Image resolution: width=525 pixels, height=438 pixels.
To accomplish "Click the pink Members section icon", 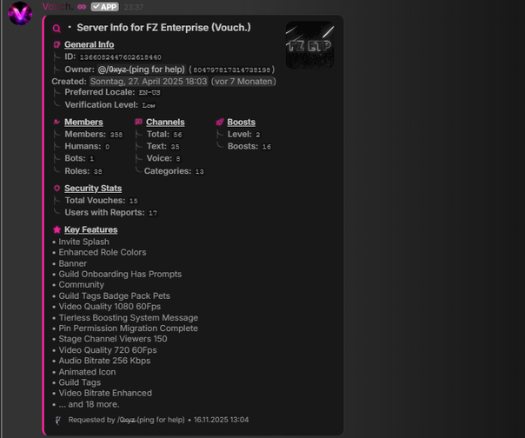I will [57, 123].
